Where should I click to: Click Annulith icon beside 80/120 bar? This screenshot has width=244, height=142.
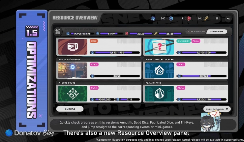click(x=179, y=76)
